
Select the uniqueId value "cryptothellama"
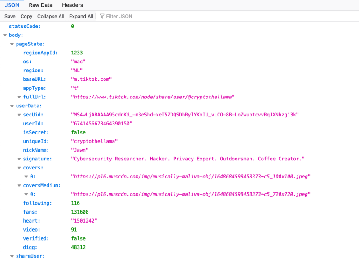(94, 141)
